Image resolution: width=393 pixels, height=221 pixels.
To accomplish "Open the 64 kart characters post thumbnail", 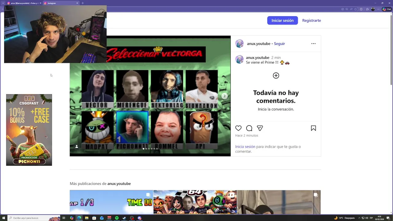I will [195, 202].
